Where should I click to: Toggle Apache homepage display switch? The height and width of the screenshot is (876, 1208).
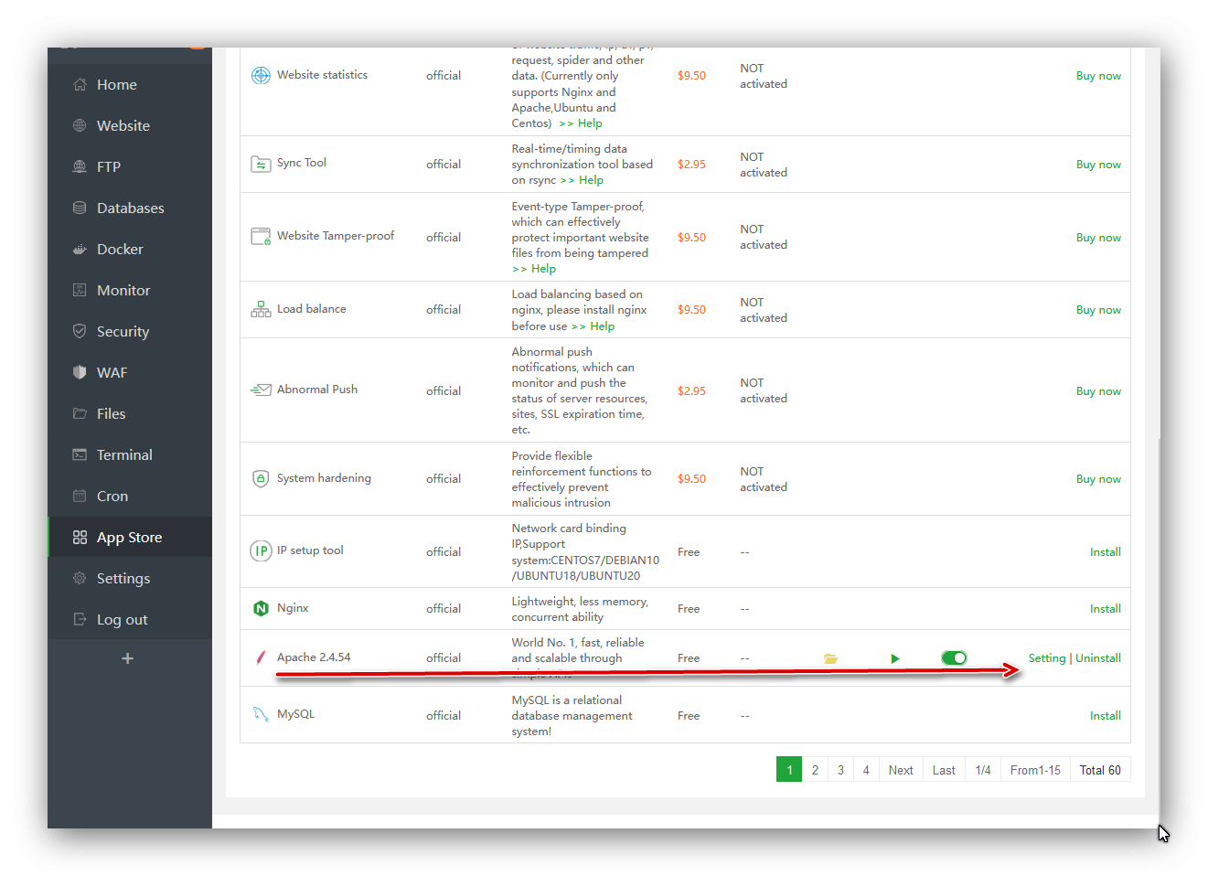[x=954, y=658]
